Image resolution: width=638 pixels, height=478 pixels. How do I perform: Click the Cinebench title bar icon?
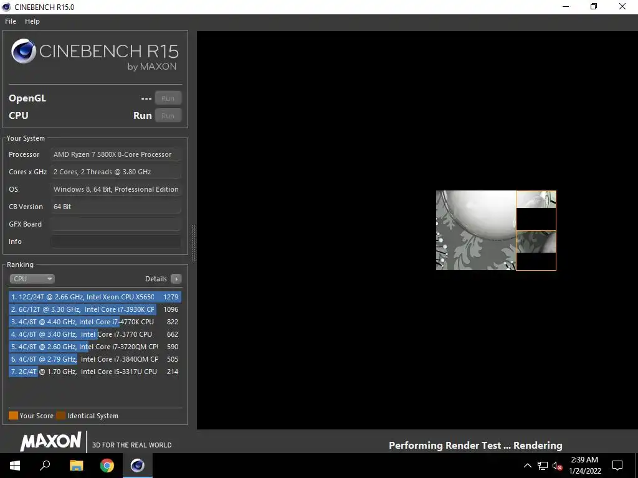pos(6,7)
